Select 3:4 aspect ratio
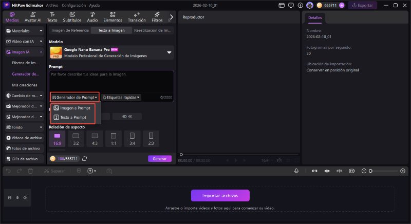The width and height of the screenshot is (411, 224). pos(132,139)
